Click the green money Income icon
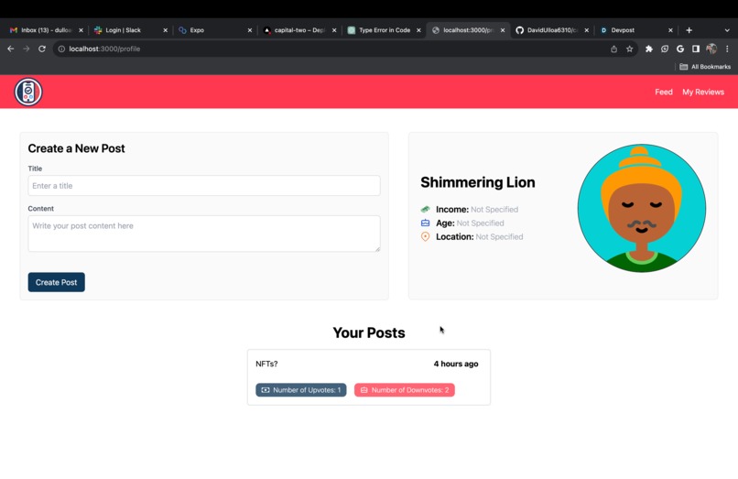This screenshot has width=738, height=479. coord(425,209)
